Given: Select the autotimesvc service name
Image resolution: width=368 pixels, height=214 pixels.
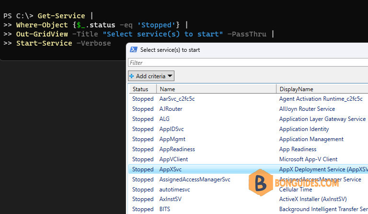Looking at the screenshot, I should 174,190.
